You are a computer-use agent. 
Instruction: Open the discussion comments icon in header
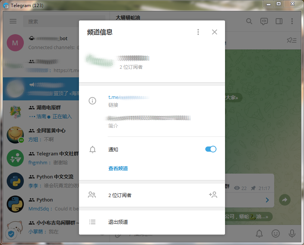click(x=264, y=21)
